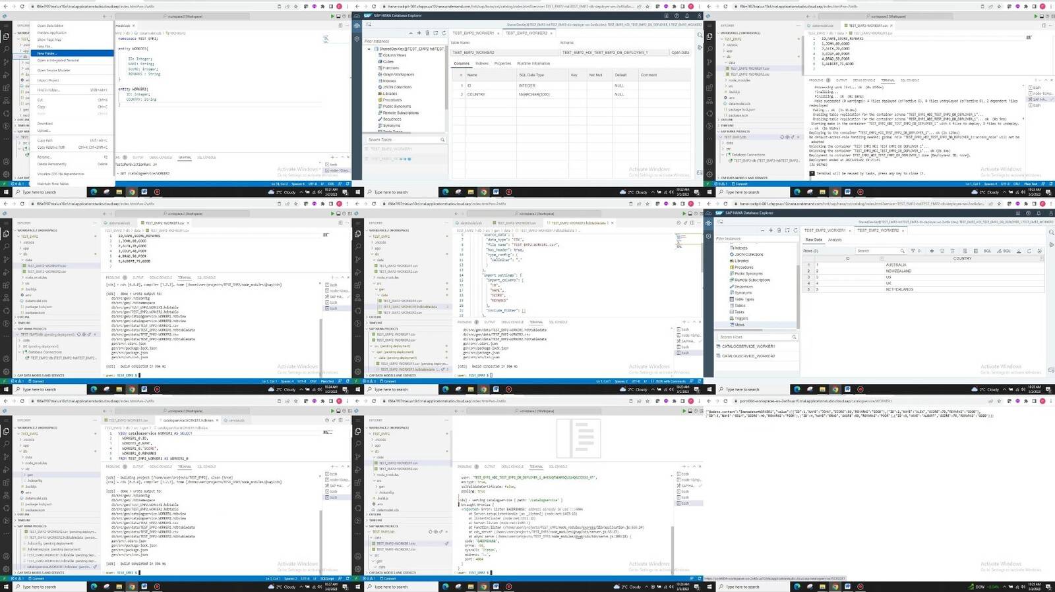Open the CATALOGSERVICE_WORKER1 view
Screen dimensions: 1055x592
point(748,346)
